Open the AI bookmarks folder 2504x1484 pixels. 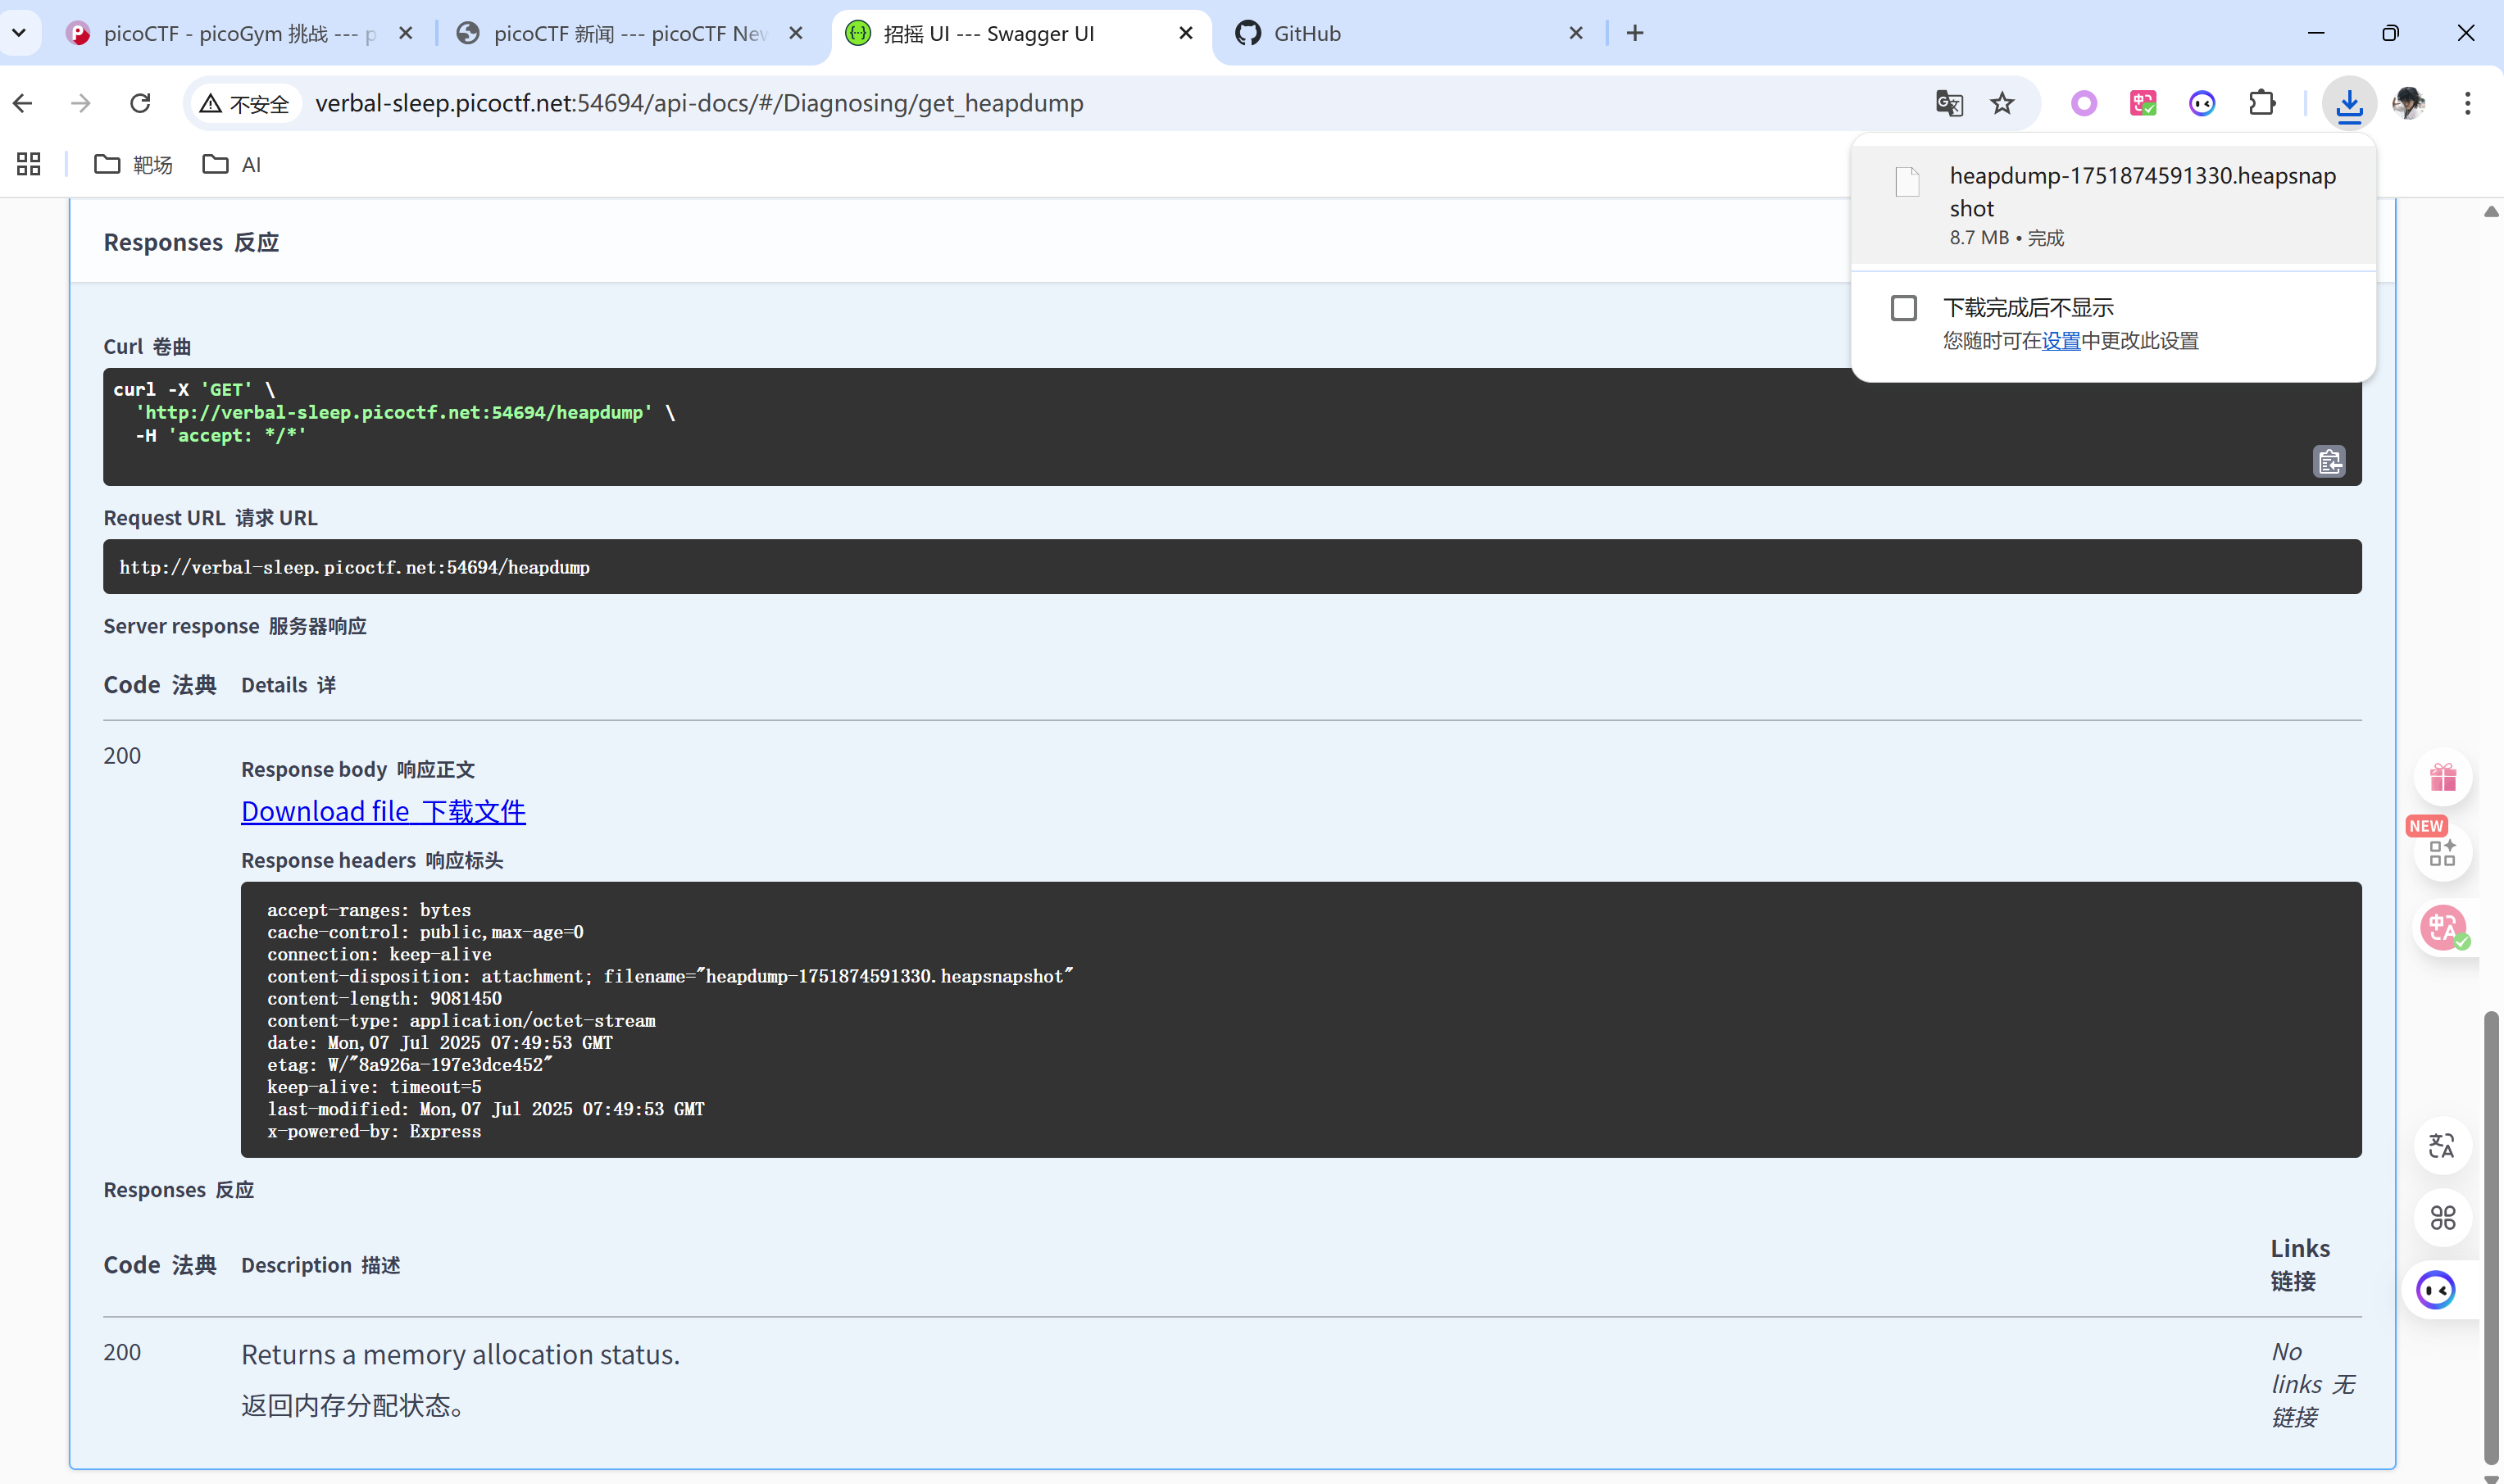pyautogui.click(x=232, y=164)
